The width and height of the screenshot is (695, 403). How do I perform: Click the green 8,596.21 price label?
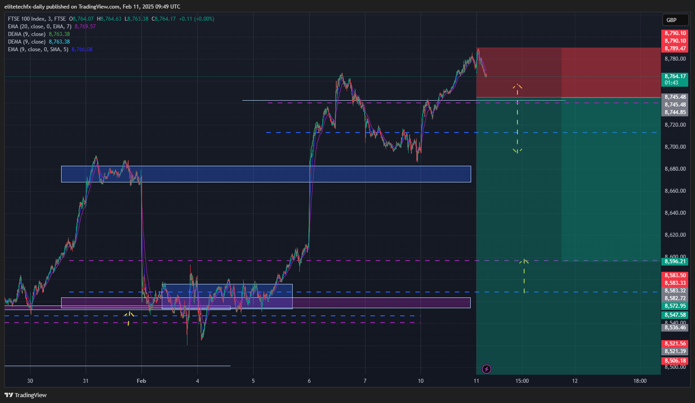tap(675, 261)
